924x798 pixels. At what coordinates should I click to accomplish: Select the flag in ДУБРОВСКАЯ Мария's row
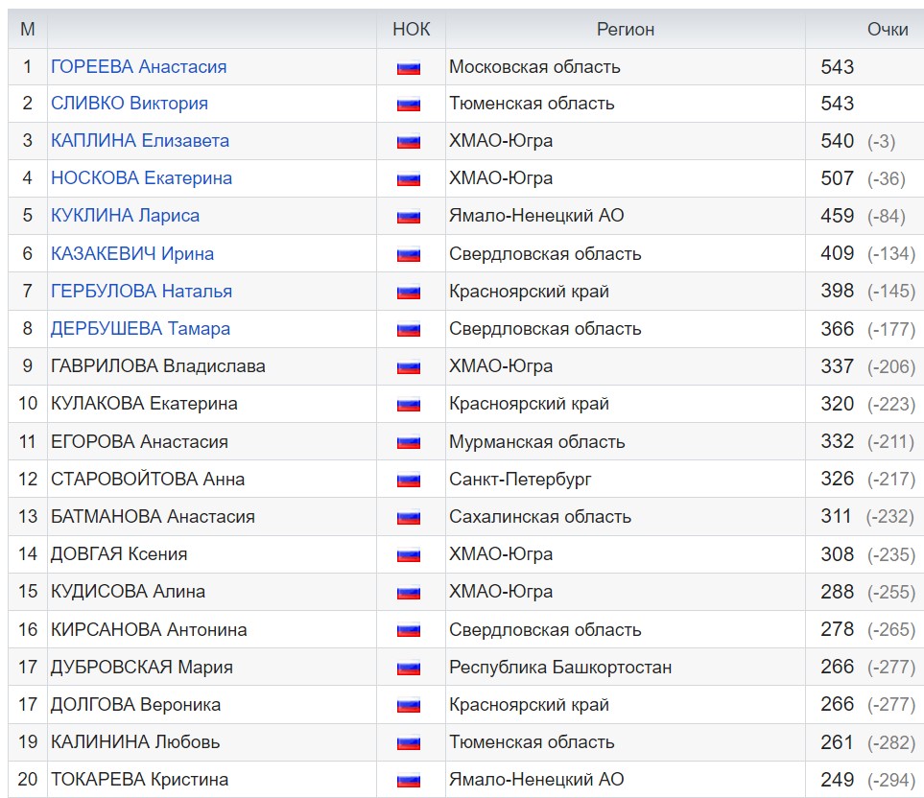tap(409, 668)
